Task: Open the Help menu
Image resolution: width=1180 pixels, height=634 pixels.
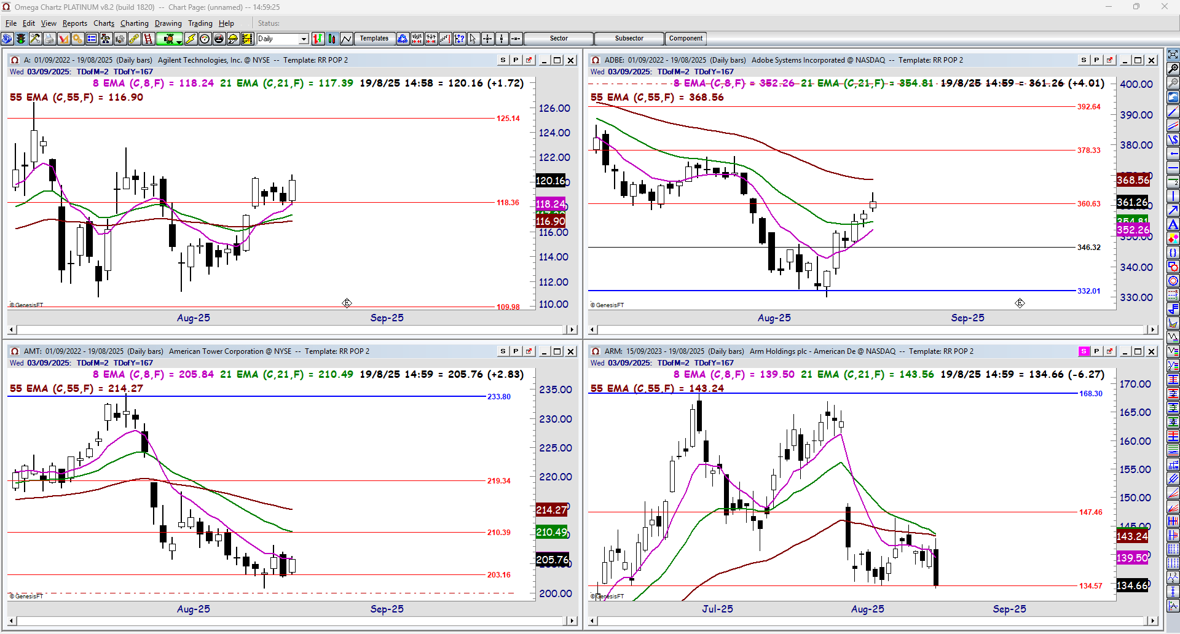Action: (x=226, y=23)
